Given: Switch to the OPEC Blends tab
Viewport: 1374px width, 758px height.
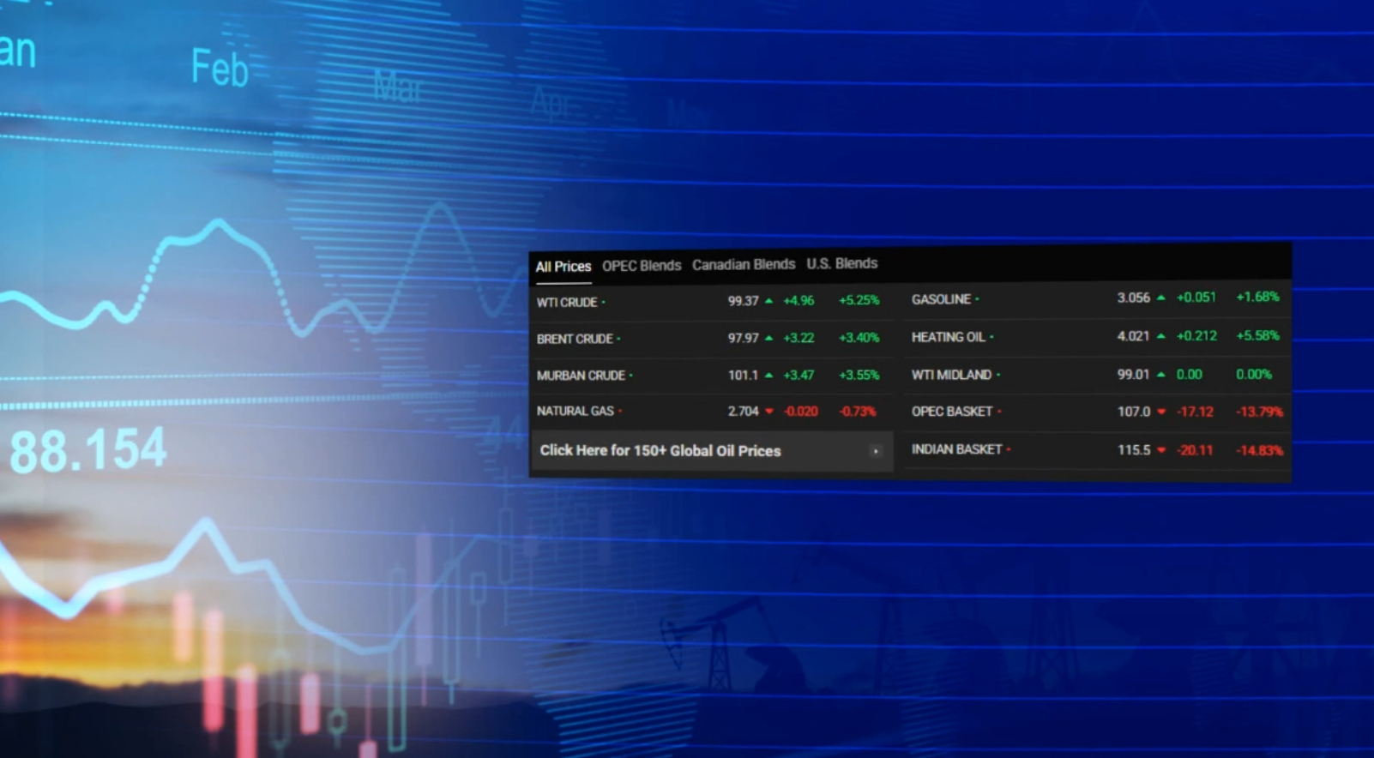Looking at the screenshot, I should click(641, 266).
